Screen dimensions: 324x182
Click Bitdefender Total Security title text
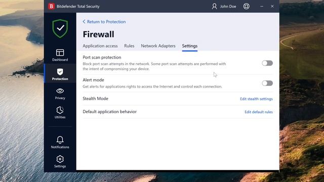point(78,7)
